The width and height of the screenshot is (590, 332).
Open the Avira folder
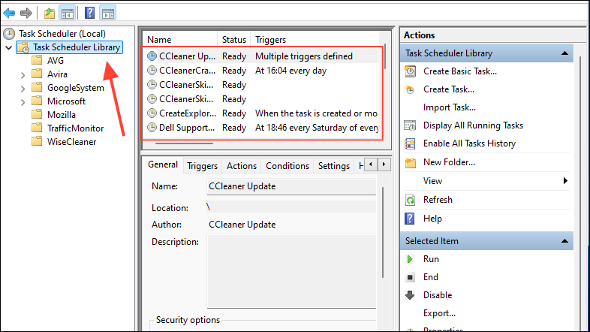(57, 74)
